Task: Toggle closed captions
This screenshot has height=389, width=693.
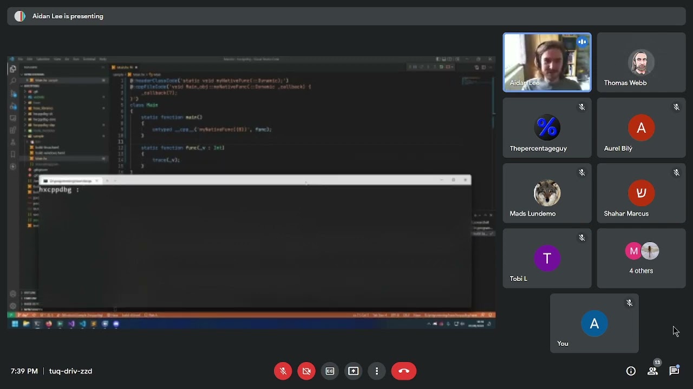Action: (x=330, y=371)
